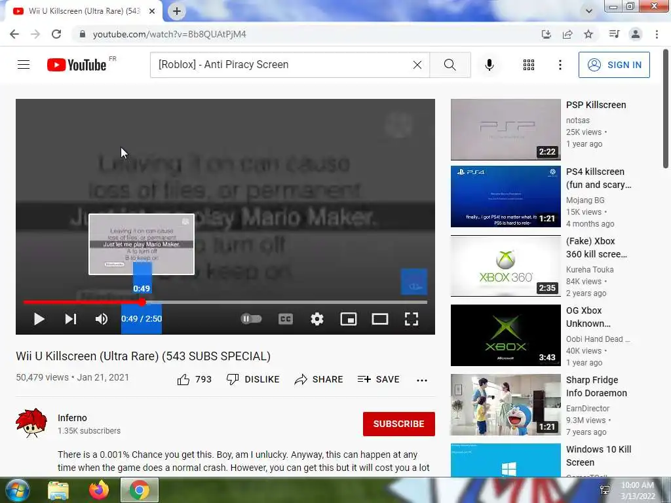The width and height of the screenshot is (671, 503).
Task: Open PSP Killscreen thumbnail
Action: click(505, 130)
